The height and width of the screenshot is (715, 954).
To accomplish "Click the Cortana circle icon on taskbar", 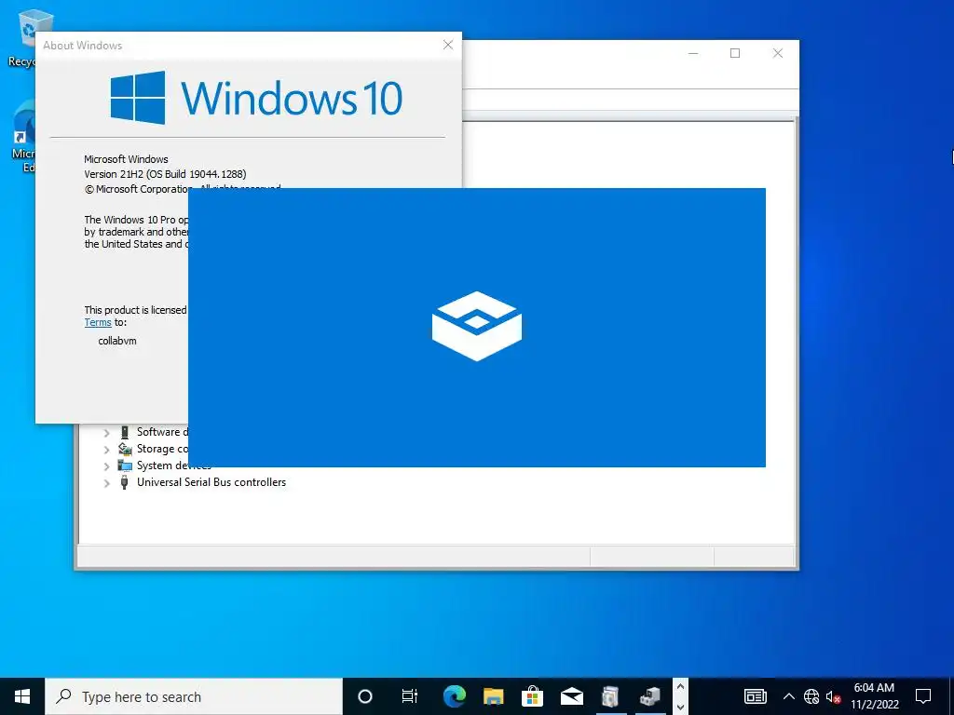I will [365, 696].
